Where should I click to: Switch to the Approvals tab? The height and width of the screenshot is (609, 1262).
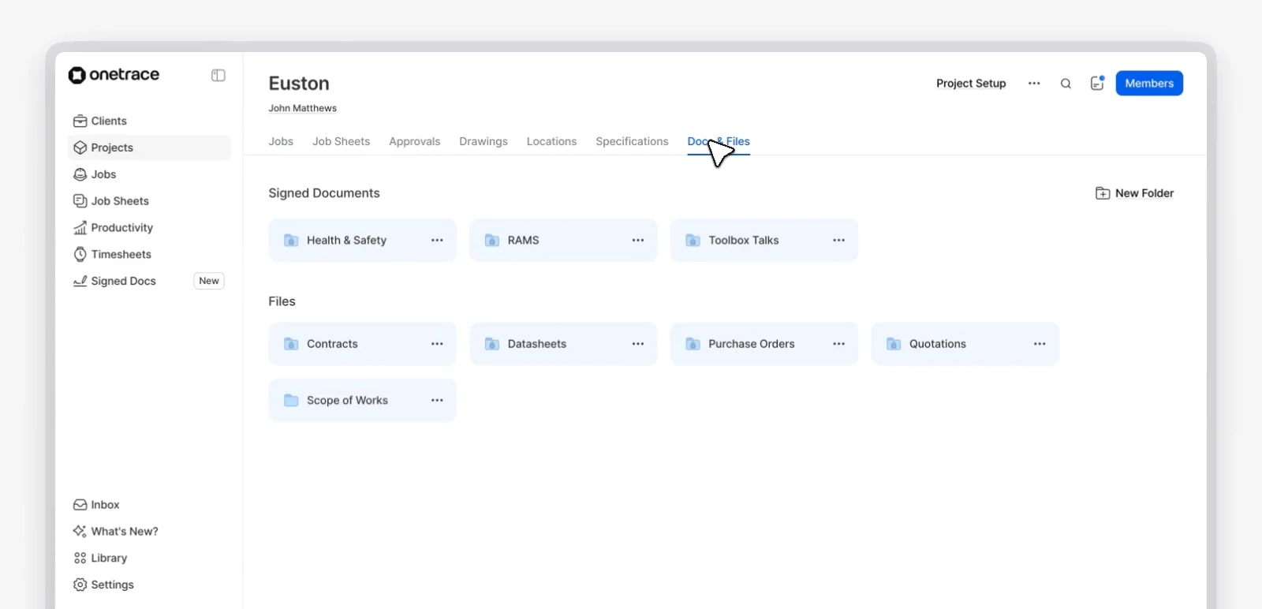click(415, 141)
